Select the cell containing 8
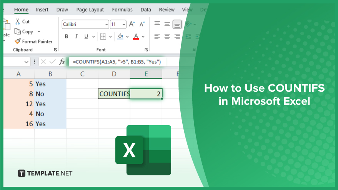 (19, 94)
